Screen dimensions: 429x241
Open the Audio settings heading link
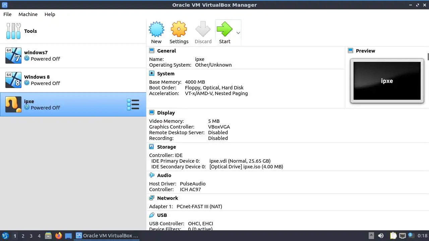(164, 175)
